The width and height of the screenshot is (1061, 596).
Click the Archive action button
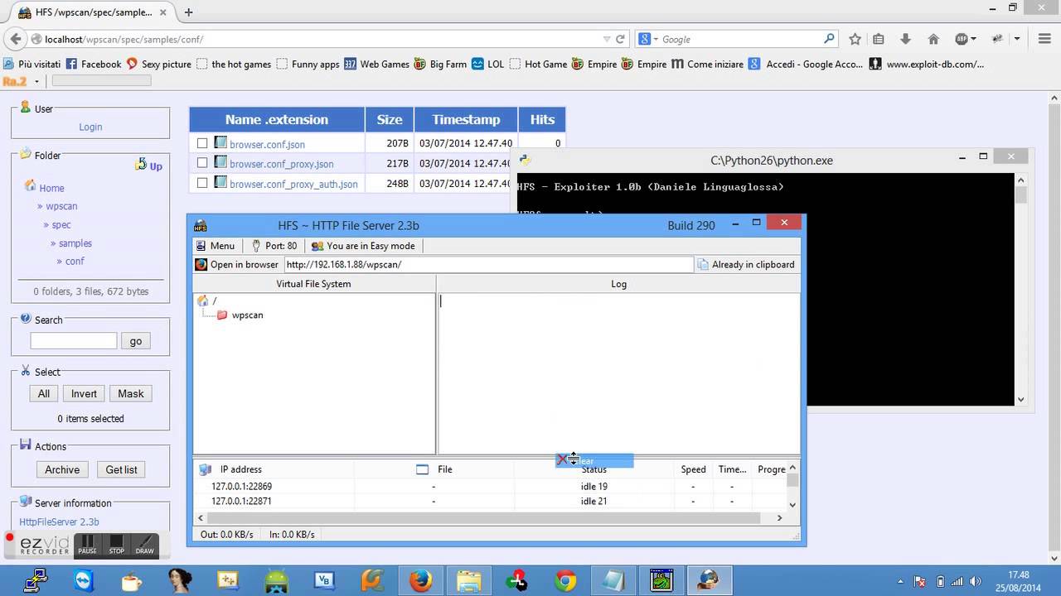point(62,469)
